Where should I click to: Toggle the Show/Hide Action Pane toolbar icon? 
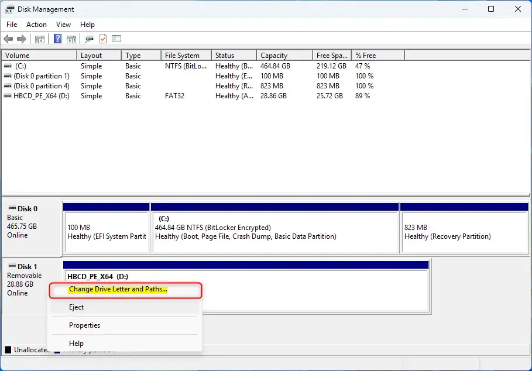[x=71, y=39]
